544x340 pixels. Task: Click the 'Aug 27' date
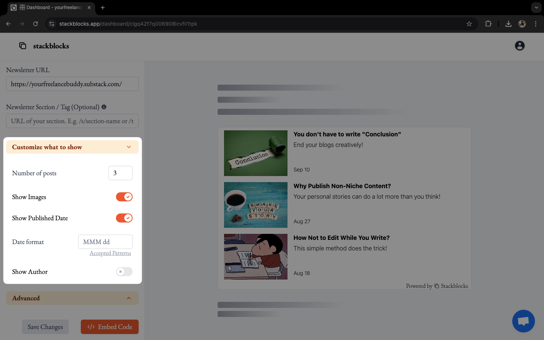[302, 221]
